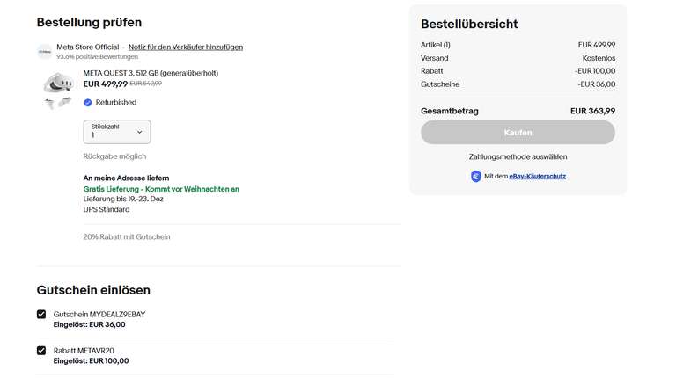Click the blue Refurbished checkmark badge
This screenshot has height=378, width=676.
click(x=87, y=103)
